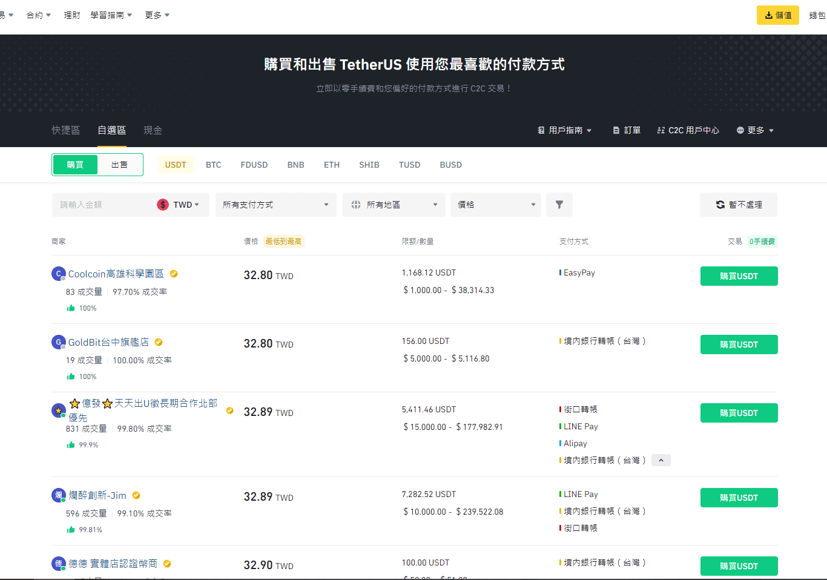Open the TWD currency dropdown

tap(186, 205)
